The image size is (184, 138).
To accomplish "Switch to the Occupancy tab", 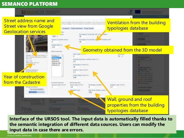I will click(x=66, y=29).
